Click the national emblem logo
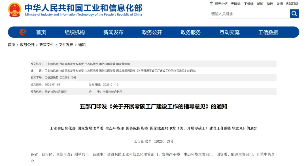 (14, 10)
